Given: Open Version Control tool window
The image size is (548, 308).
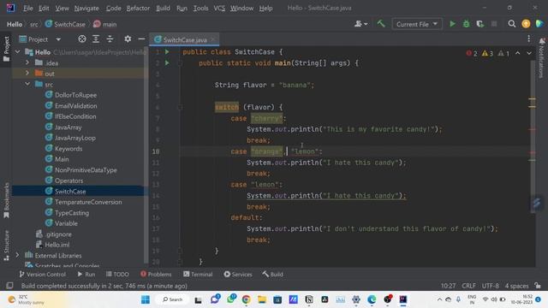Looking at the screenshot, I should pyautogui.click(x=42, y=275).
